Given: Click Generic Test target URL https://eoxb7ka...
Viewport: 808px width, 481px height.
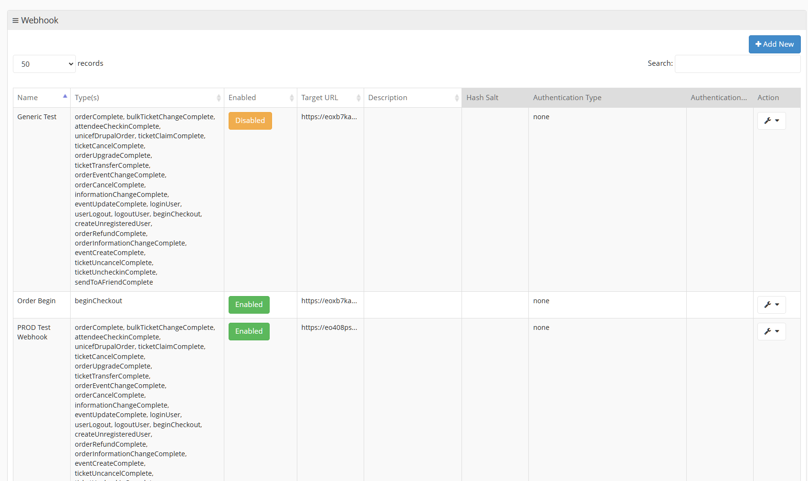Looking at the screenshot, I should pyautogui.click(x=329, y=117).
